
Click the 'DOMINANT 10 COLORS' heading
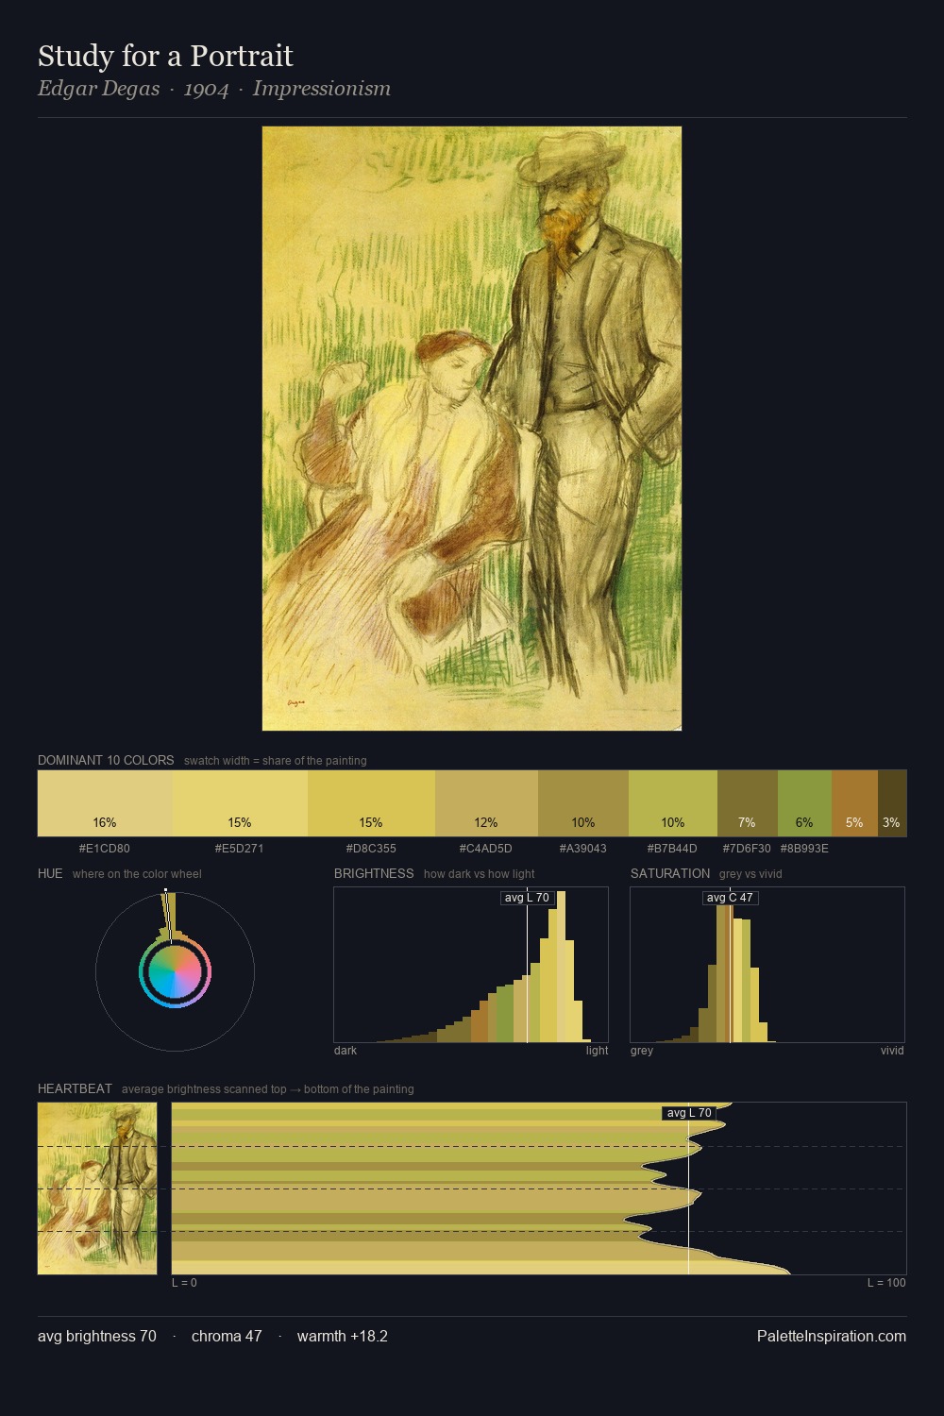106,760
